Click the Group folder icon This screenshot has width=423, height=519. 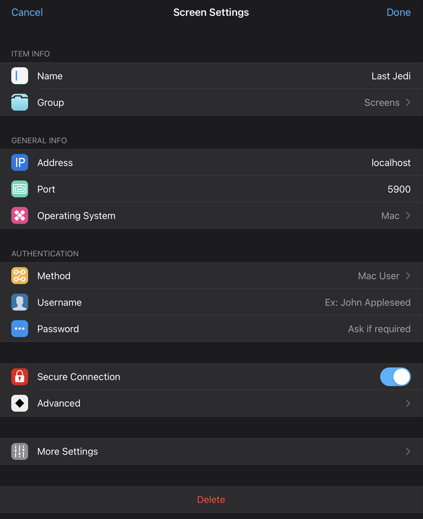20,102
